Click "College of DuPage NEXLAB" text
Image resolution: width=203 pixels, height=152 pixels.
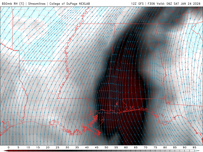70,4
